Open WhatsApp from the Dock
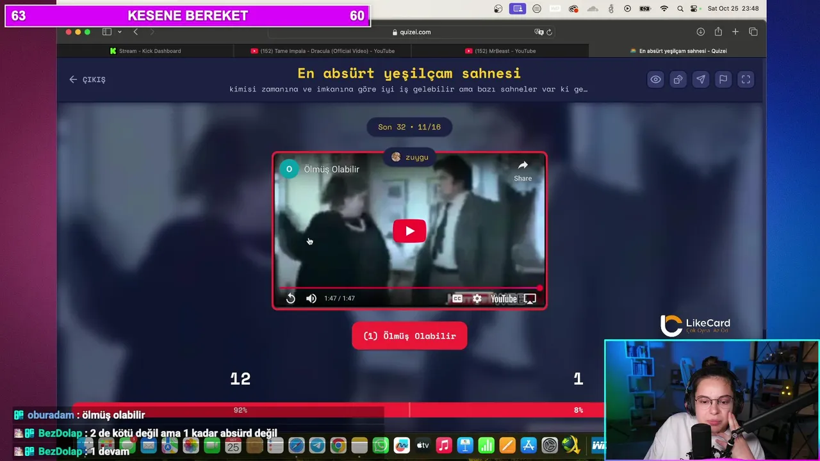 381,446
